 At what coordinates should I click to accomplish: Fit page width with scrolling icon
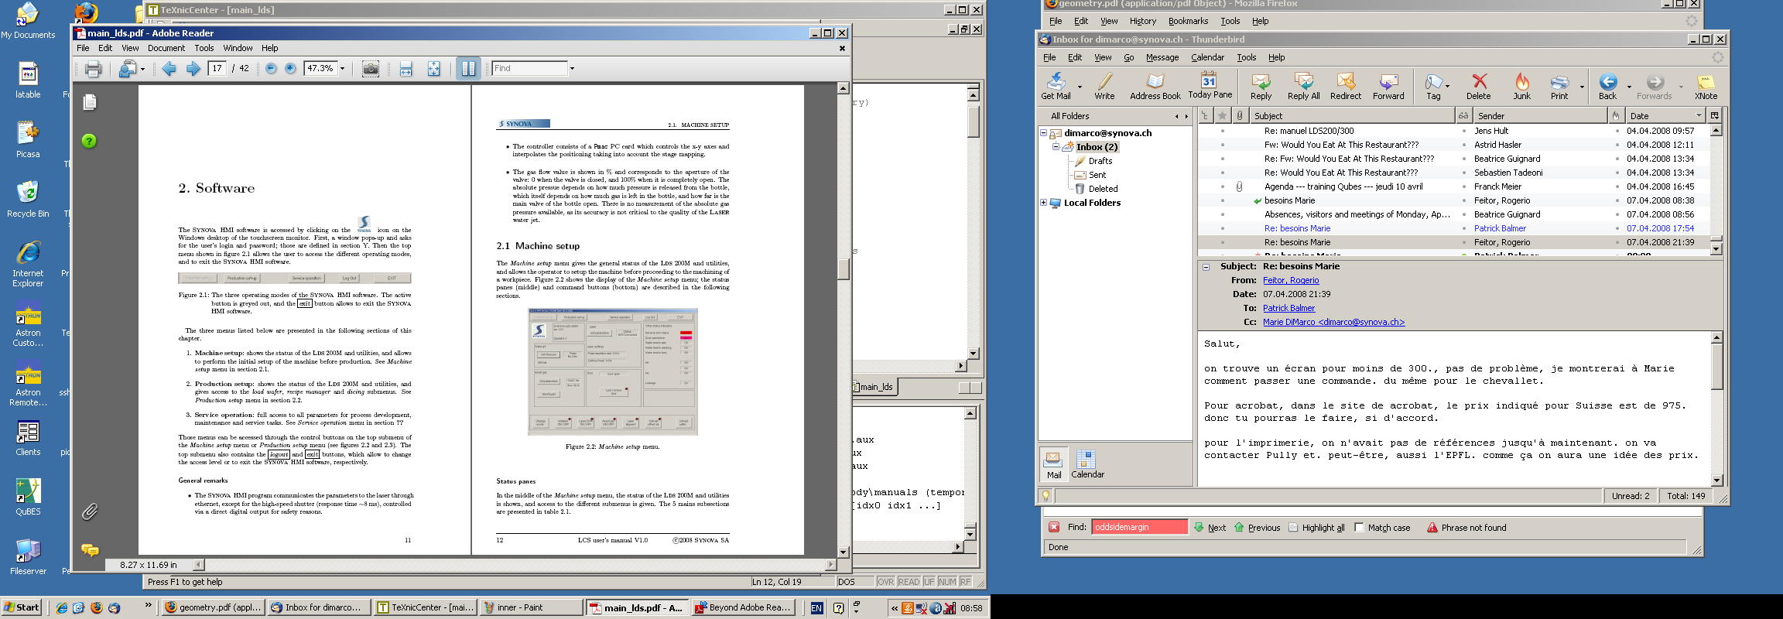pos(406,69)
